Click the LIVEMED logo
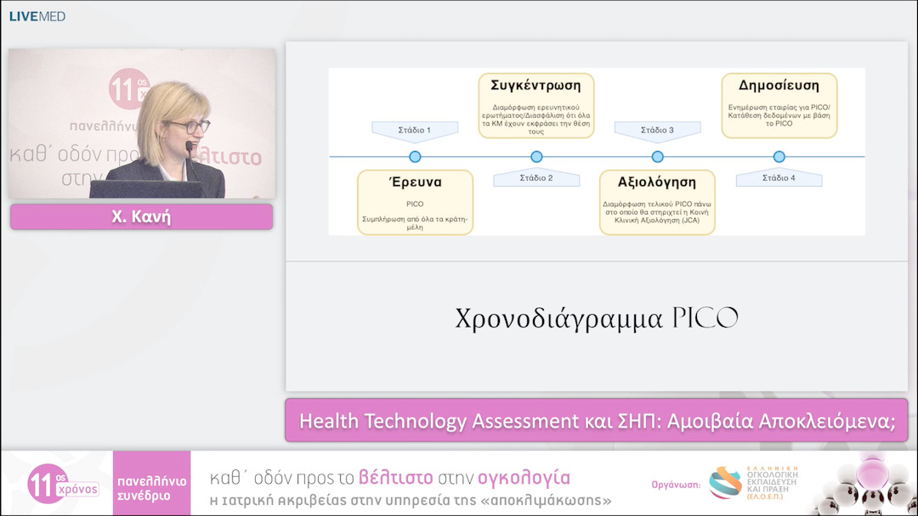 [x=36, y=14]
